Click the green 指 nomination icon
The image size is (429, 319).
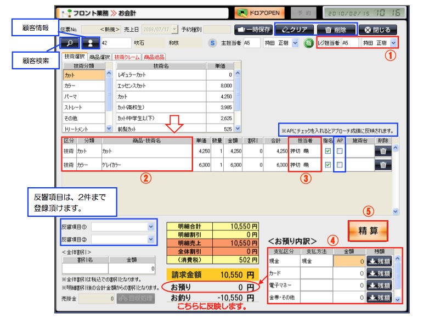[308, 42]
